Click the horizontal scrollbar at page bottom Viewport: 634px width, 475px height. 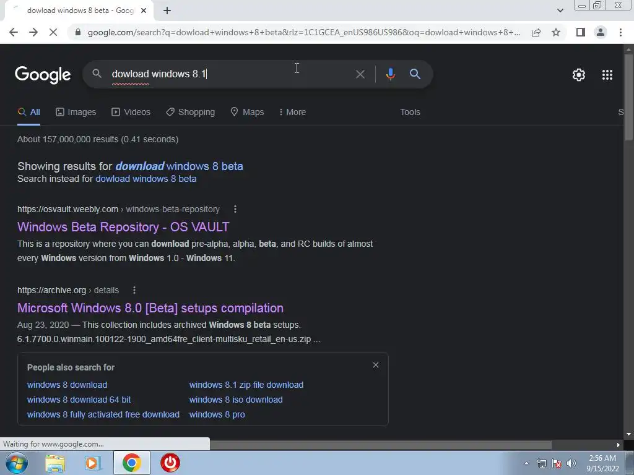381,445
